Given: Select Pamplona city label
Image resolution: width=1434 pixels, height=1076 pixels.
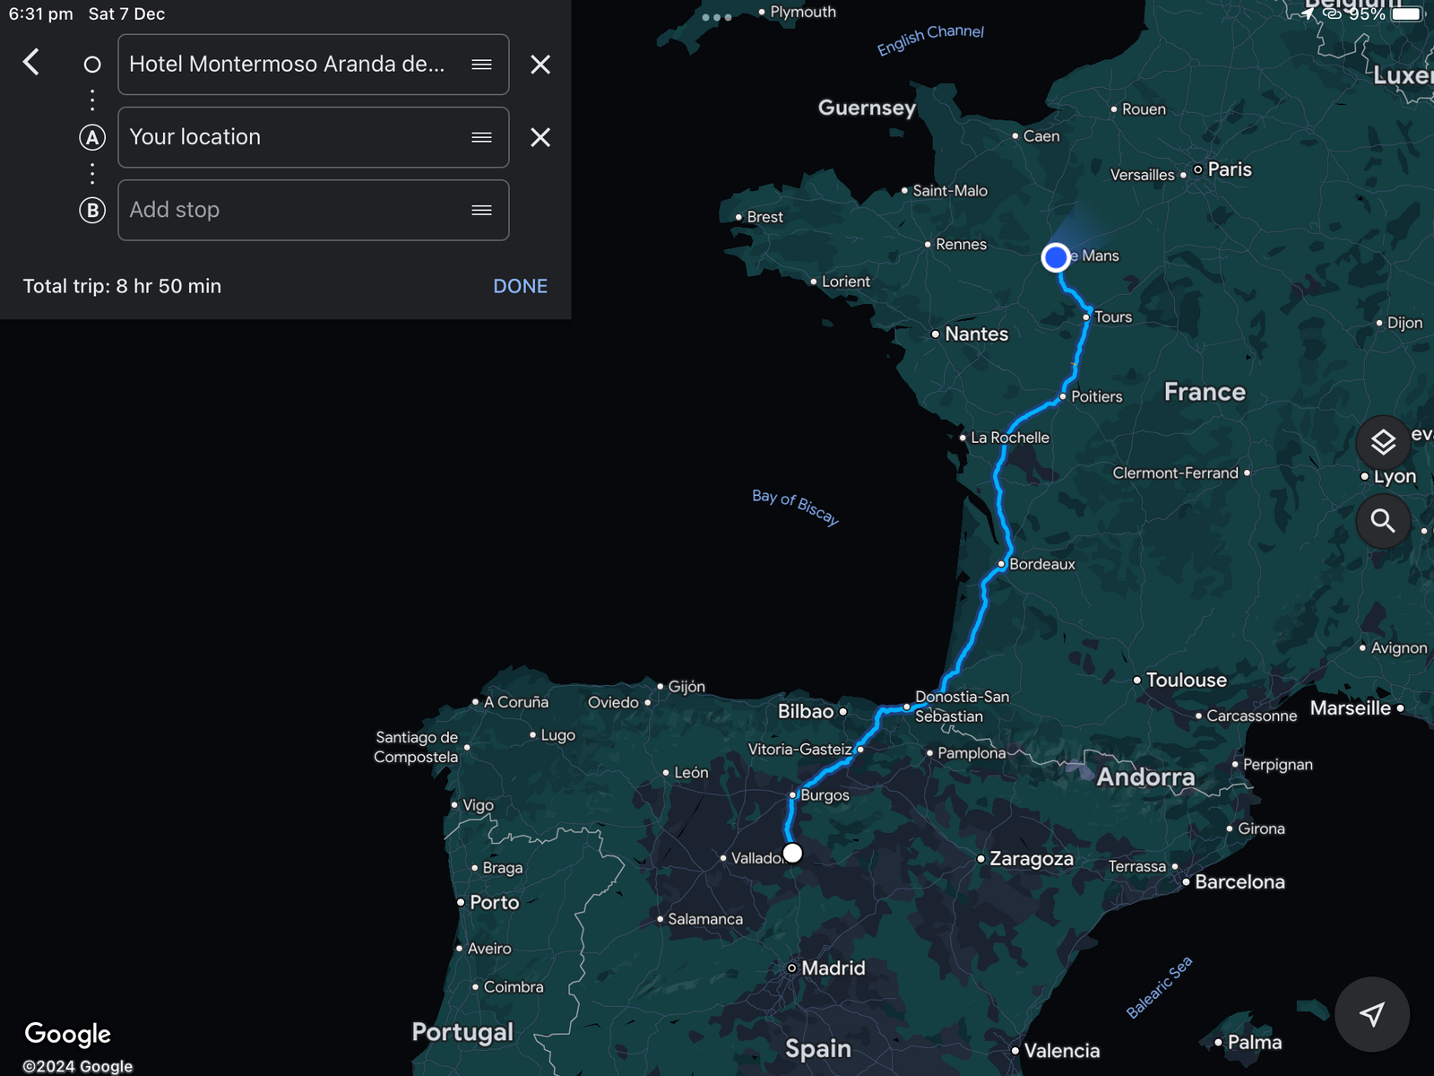Looking at the screenshot, I should 972,753.
